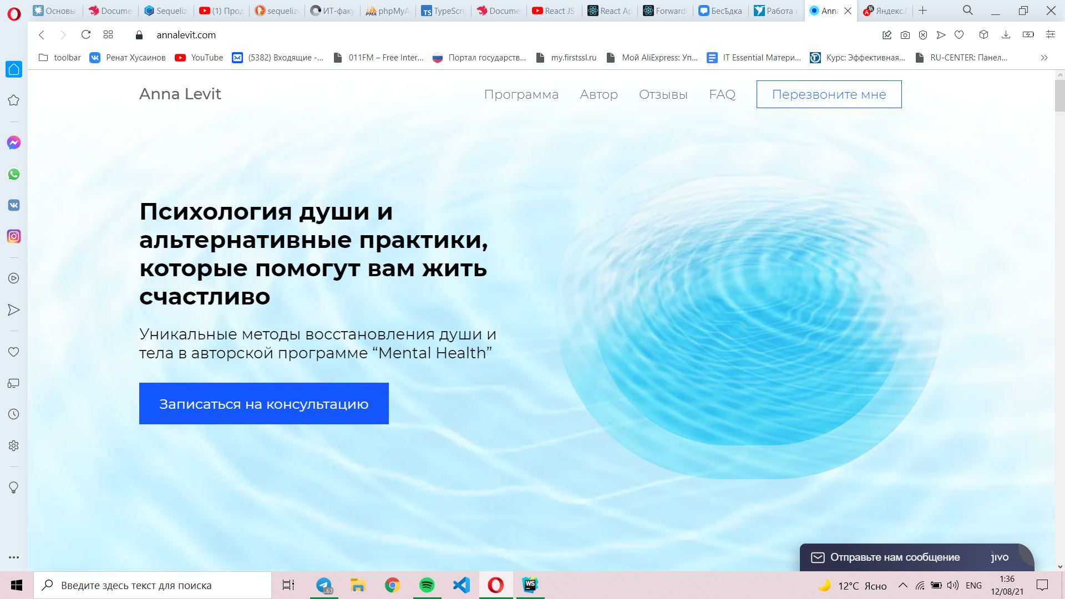
Task: Open Messenger in Opera sidebar
Action: pos(14,143)
